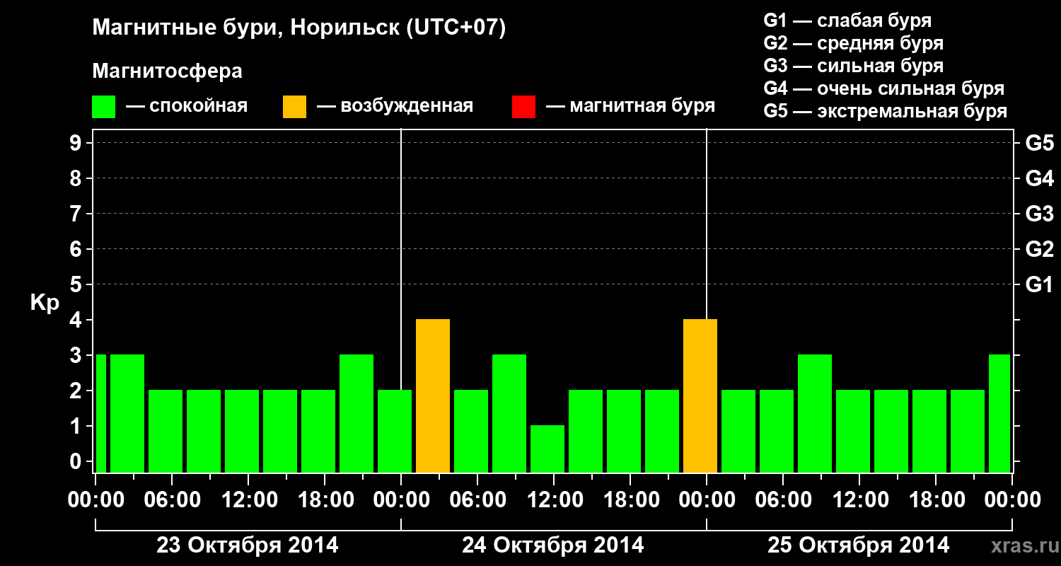Click the legend label '— спокойная'
Viewport: 1061px width, 566px height.
point(187,107)
